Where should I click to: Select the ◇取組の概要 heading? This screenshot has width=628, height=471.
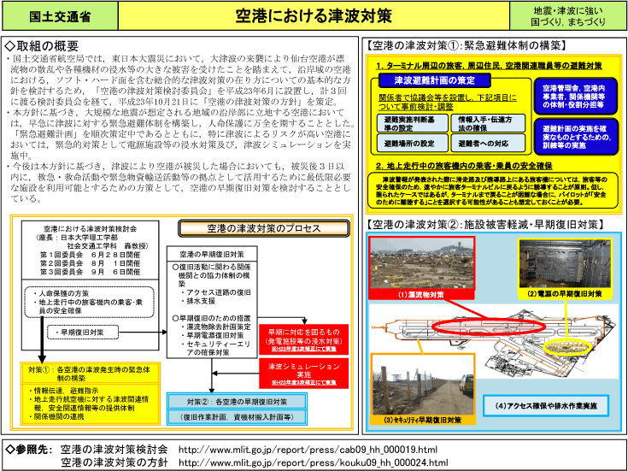[x=42, y=45]
